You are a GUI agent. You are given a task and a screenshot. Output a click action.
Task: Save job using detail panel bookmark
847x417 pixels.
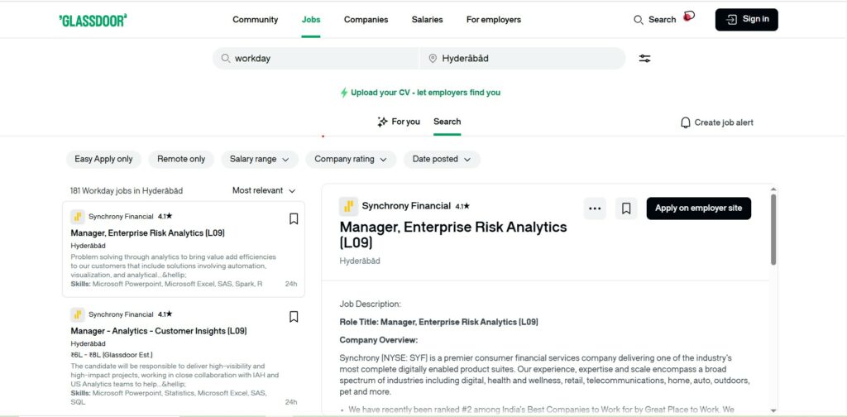[626, 208]
